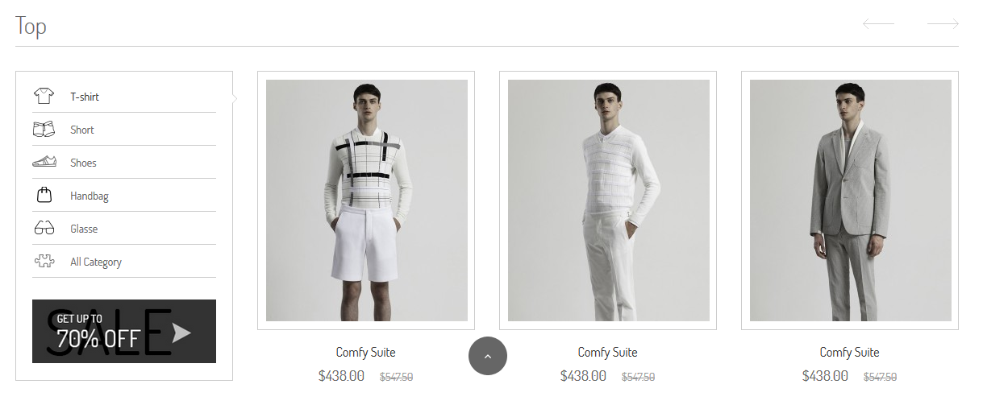983x409 pixels.
Task: Choose the Handbag category text
Action: [x=90, y=196]
